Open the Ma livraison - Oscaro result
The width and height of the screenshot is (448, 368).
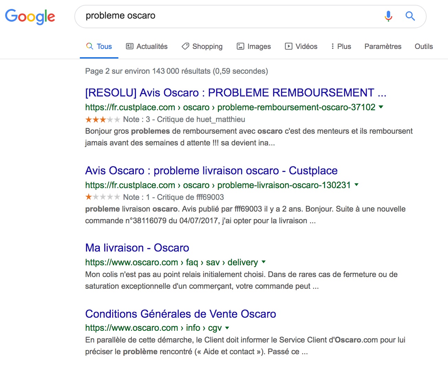point(137,248)
